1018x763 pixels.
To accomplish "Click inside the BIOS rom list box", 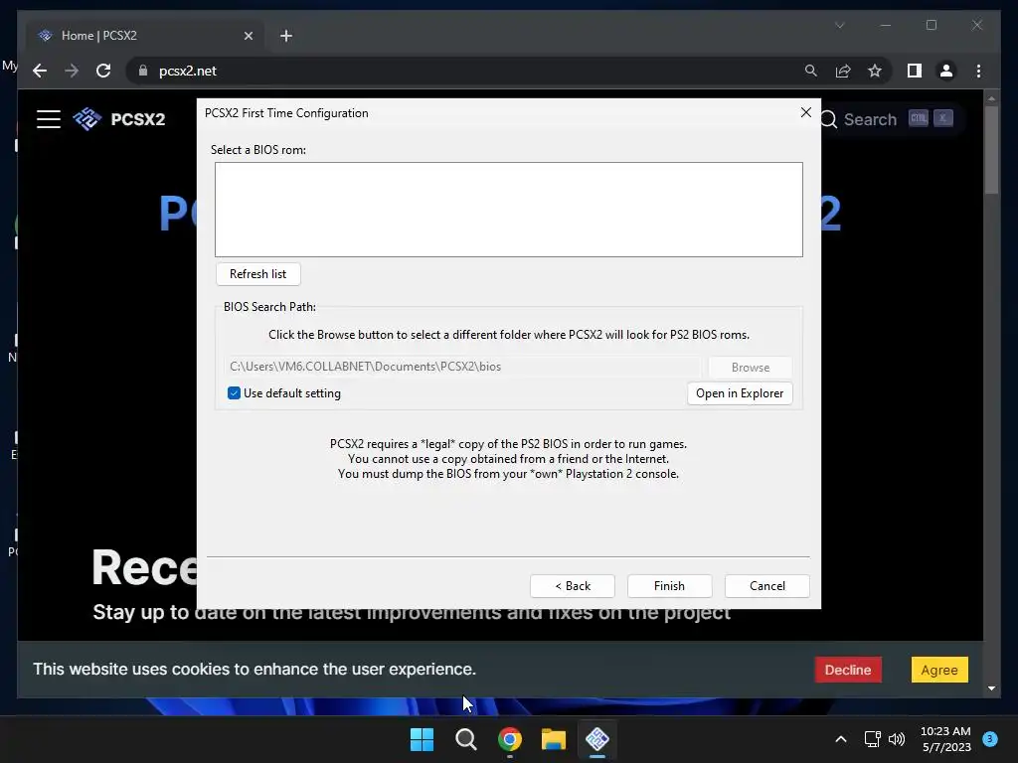I will [x=508, y=210].
